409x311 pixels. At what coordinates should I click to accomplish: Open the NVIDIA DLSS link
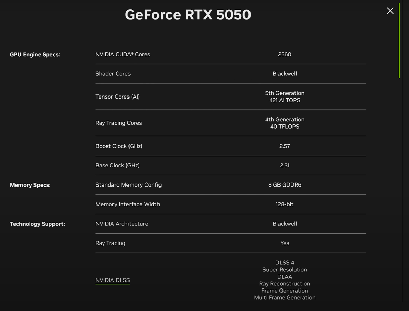click(x=112, y=280)
